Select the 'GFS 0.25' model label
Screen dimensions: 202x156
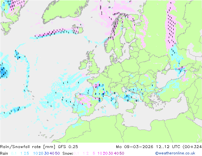click(68, 147)
